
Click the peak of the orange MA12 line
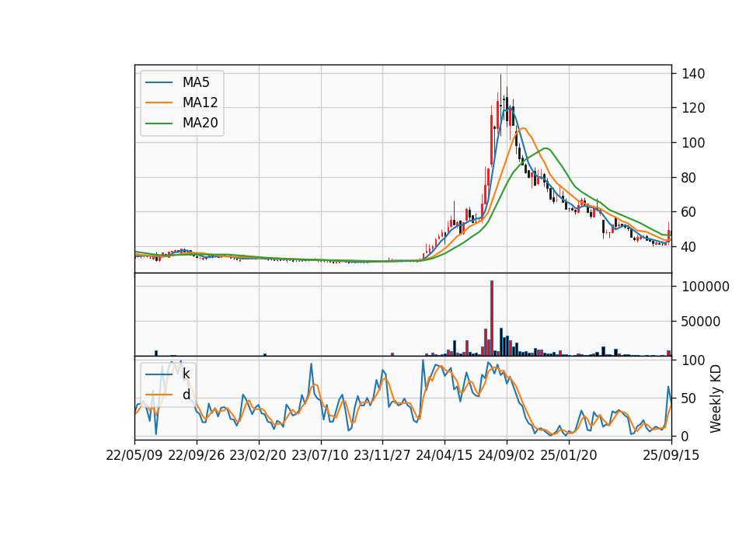523,128
